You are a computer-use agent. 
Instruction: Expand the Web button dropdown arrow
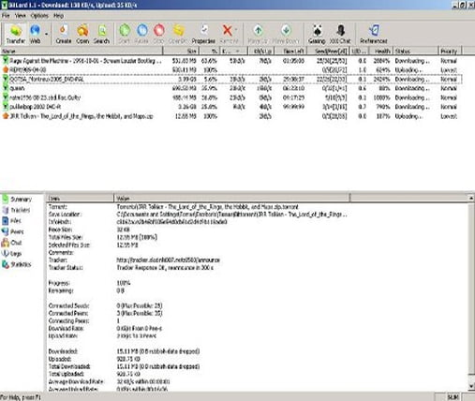click(47, 34)
